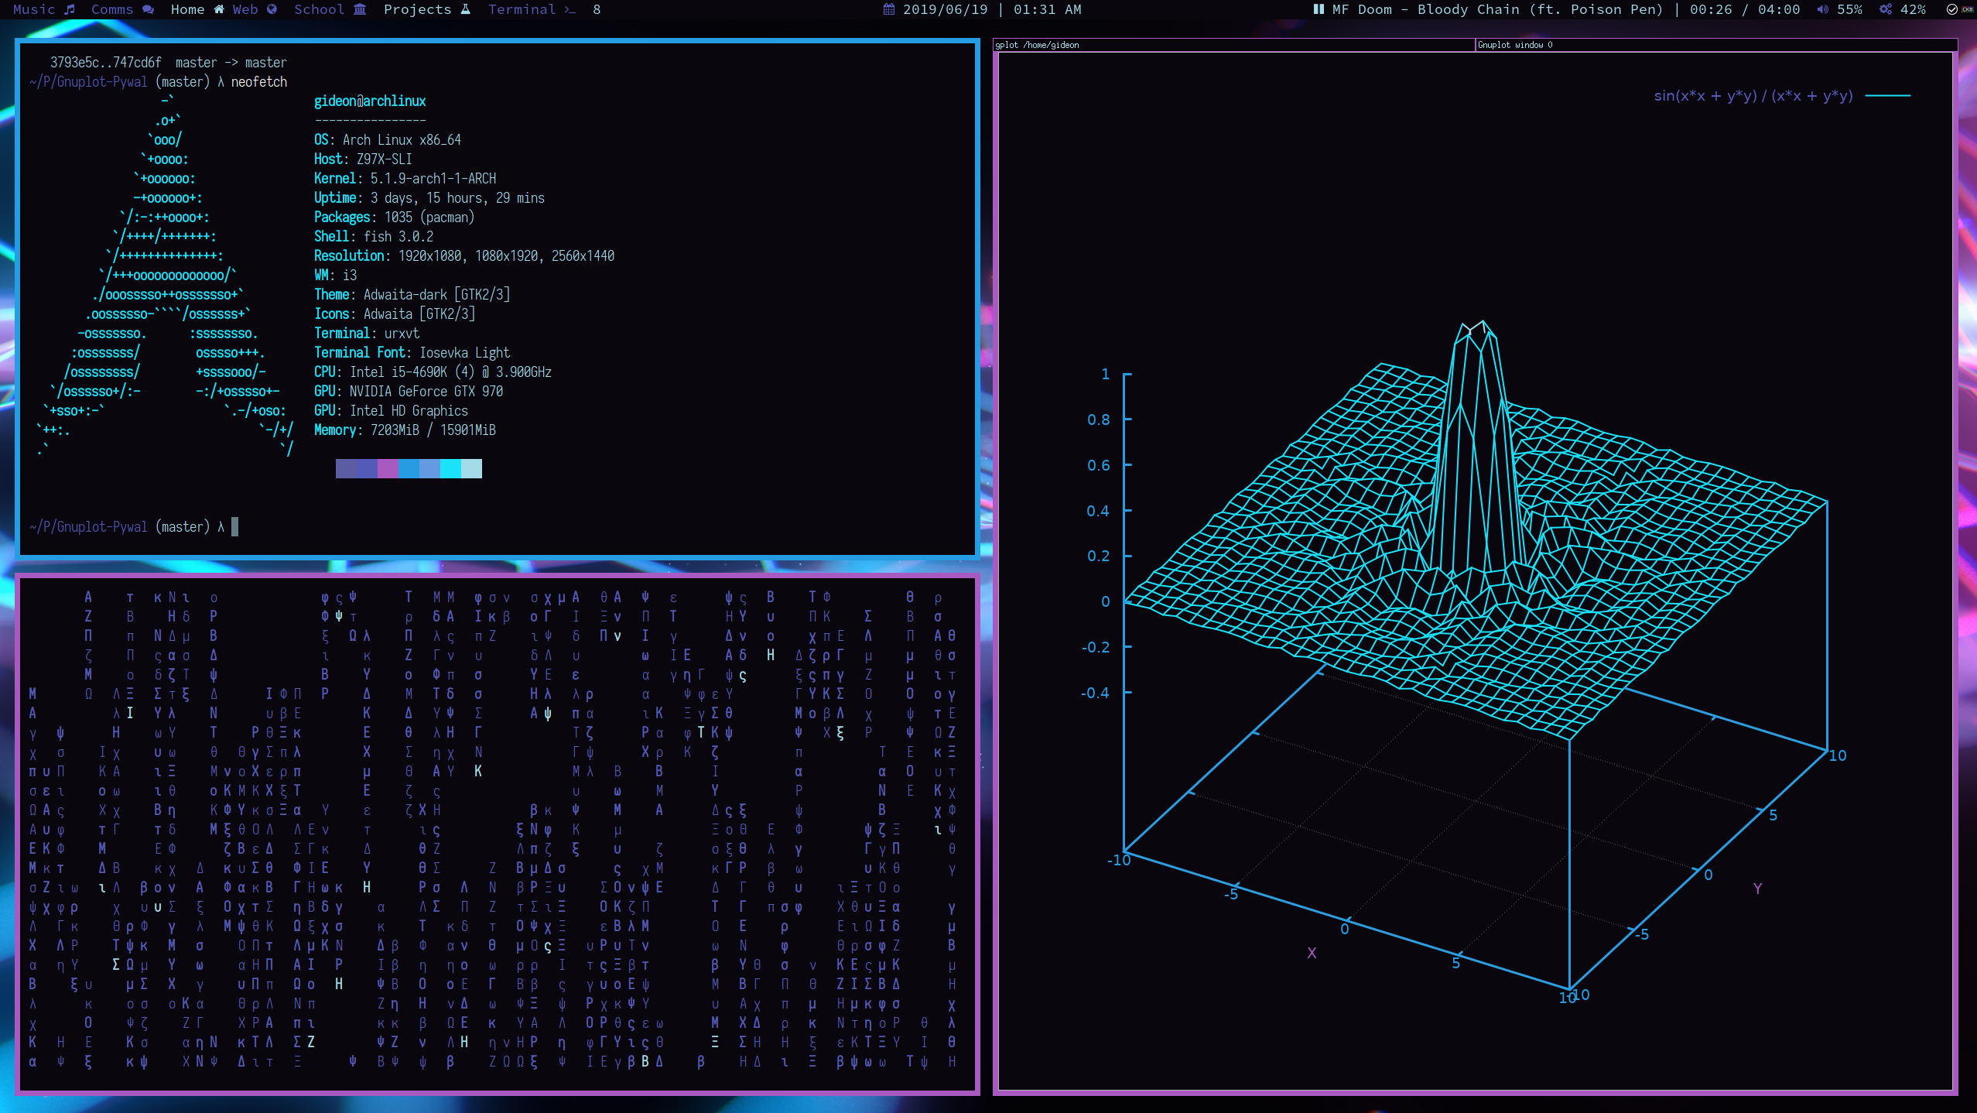Click the calendar icon in the bar

[889, 9]
